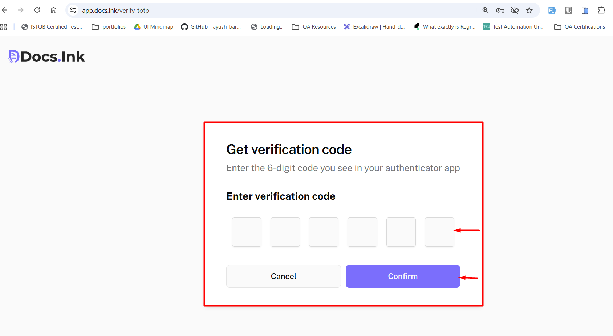Viewport: 613px width, 336px height.
Task: Bookmark this page with the star
Action: tap(529, 10)
